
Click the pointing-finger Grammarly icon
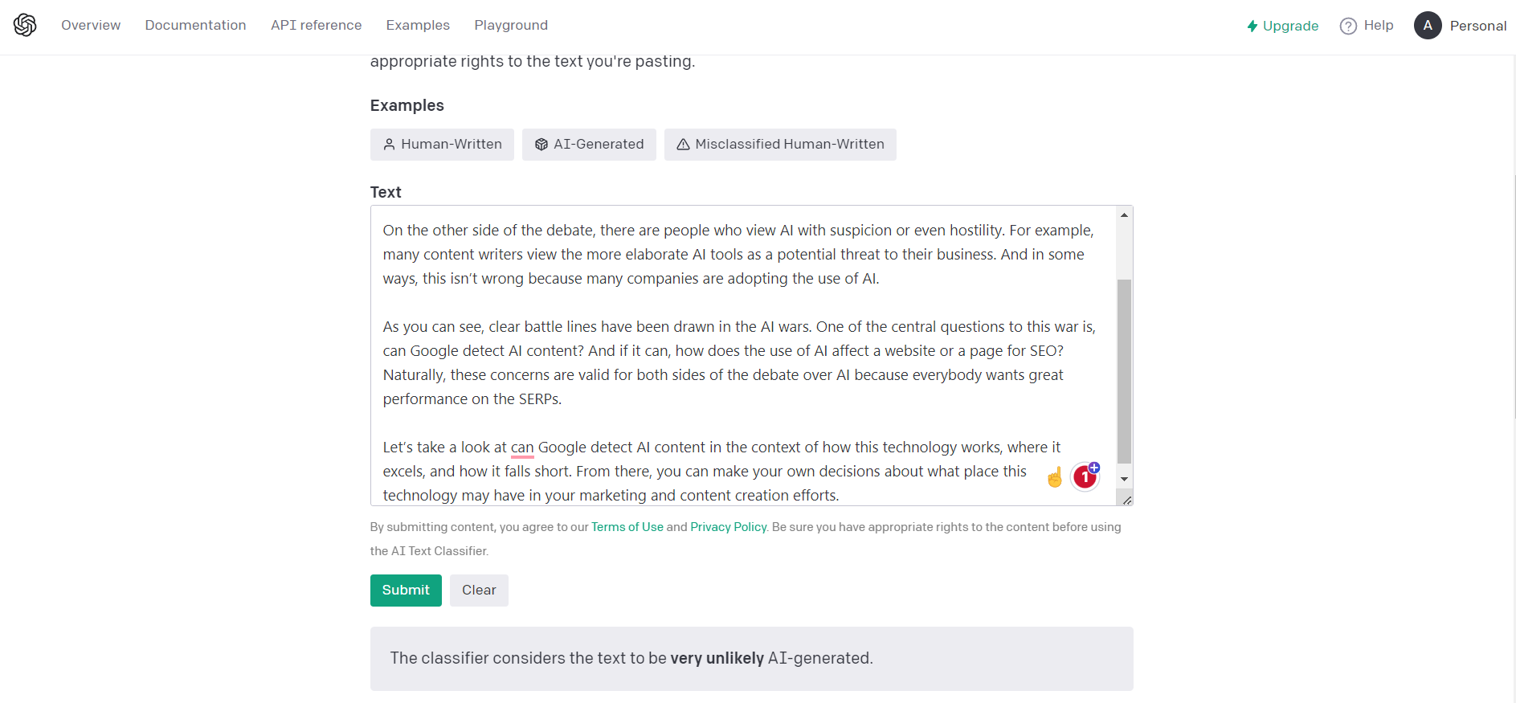point(1053,476)
